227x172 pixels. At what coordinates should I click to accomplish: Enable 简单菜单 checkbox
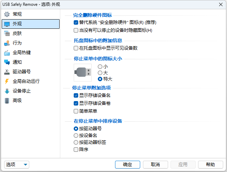pos(76,111)
